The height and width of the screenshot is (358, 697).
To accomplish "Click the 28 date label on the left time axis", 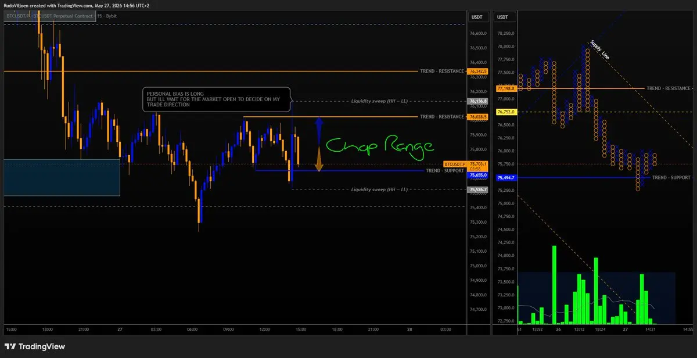I will tap(411, 330).
